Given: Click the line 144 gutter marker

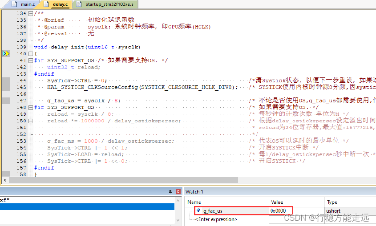Looking at the screenshot, I should [6, 81].
